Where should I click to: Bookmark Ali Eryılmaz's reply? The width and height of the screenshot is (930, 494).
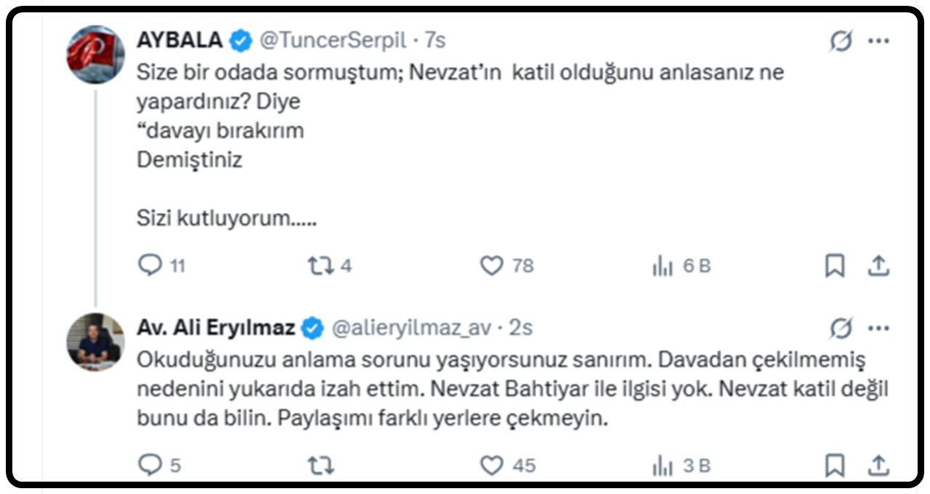[835, 465]
